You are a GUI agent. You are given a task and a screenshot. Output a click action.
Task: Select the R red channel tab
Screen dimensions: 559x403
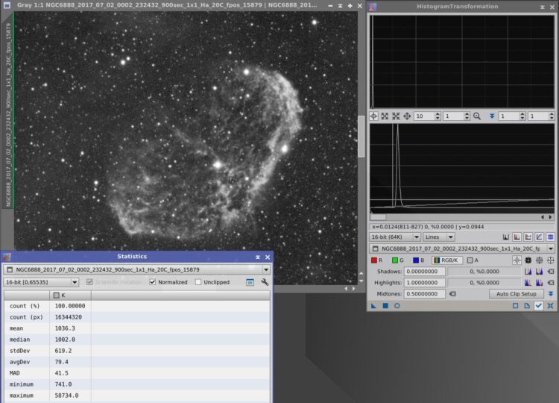(x=378, y=260)
